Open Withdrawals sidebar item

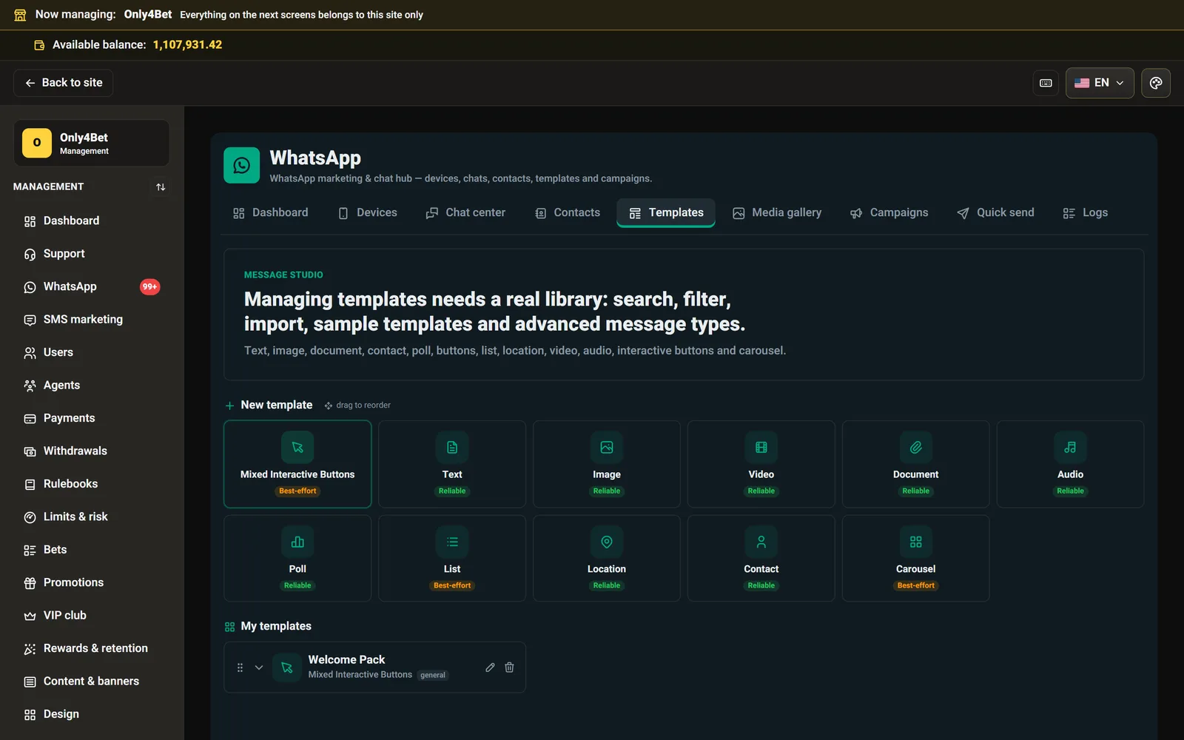point(92,451)
